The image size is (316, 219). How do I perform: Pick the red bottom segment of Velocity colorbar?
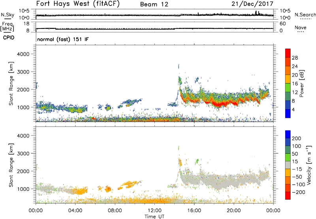[x=288, y=196]
